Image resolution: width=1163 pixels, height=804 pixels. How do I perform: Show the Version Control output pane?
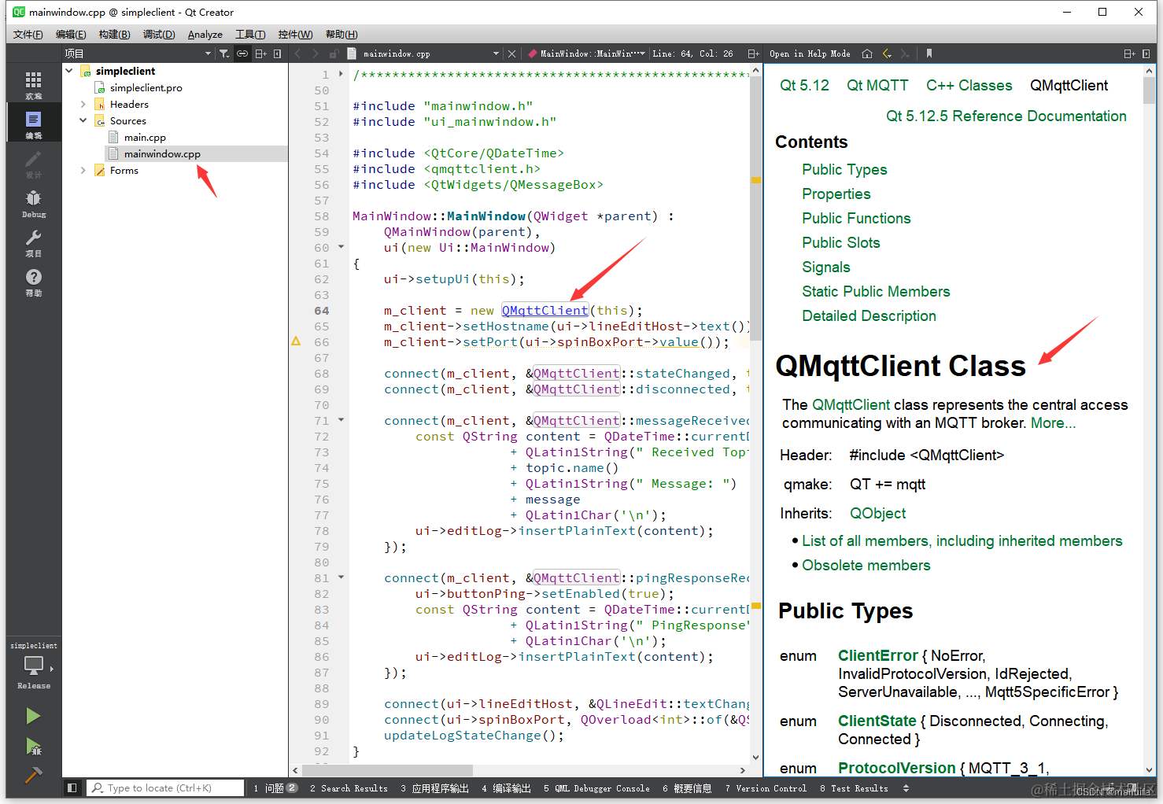point(766,787)
